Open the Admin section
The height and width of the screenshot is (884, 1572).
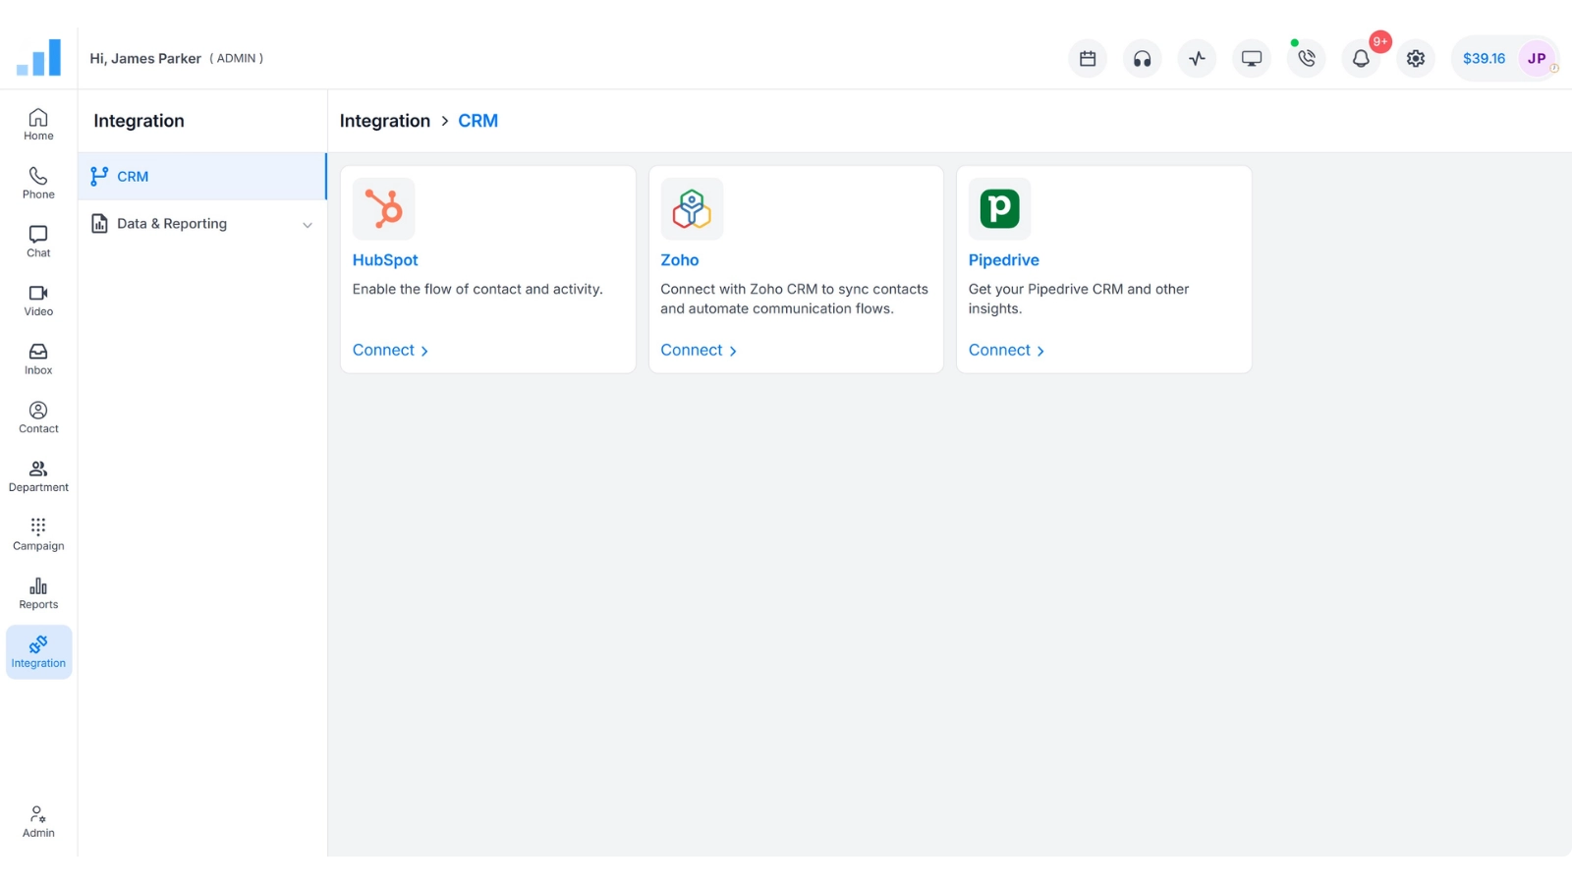point(38,822)
